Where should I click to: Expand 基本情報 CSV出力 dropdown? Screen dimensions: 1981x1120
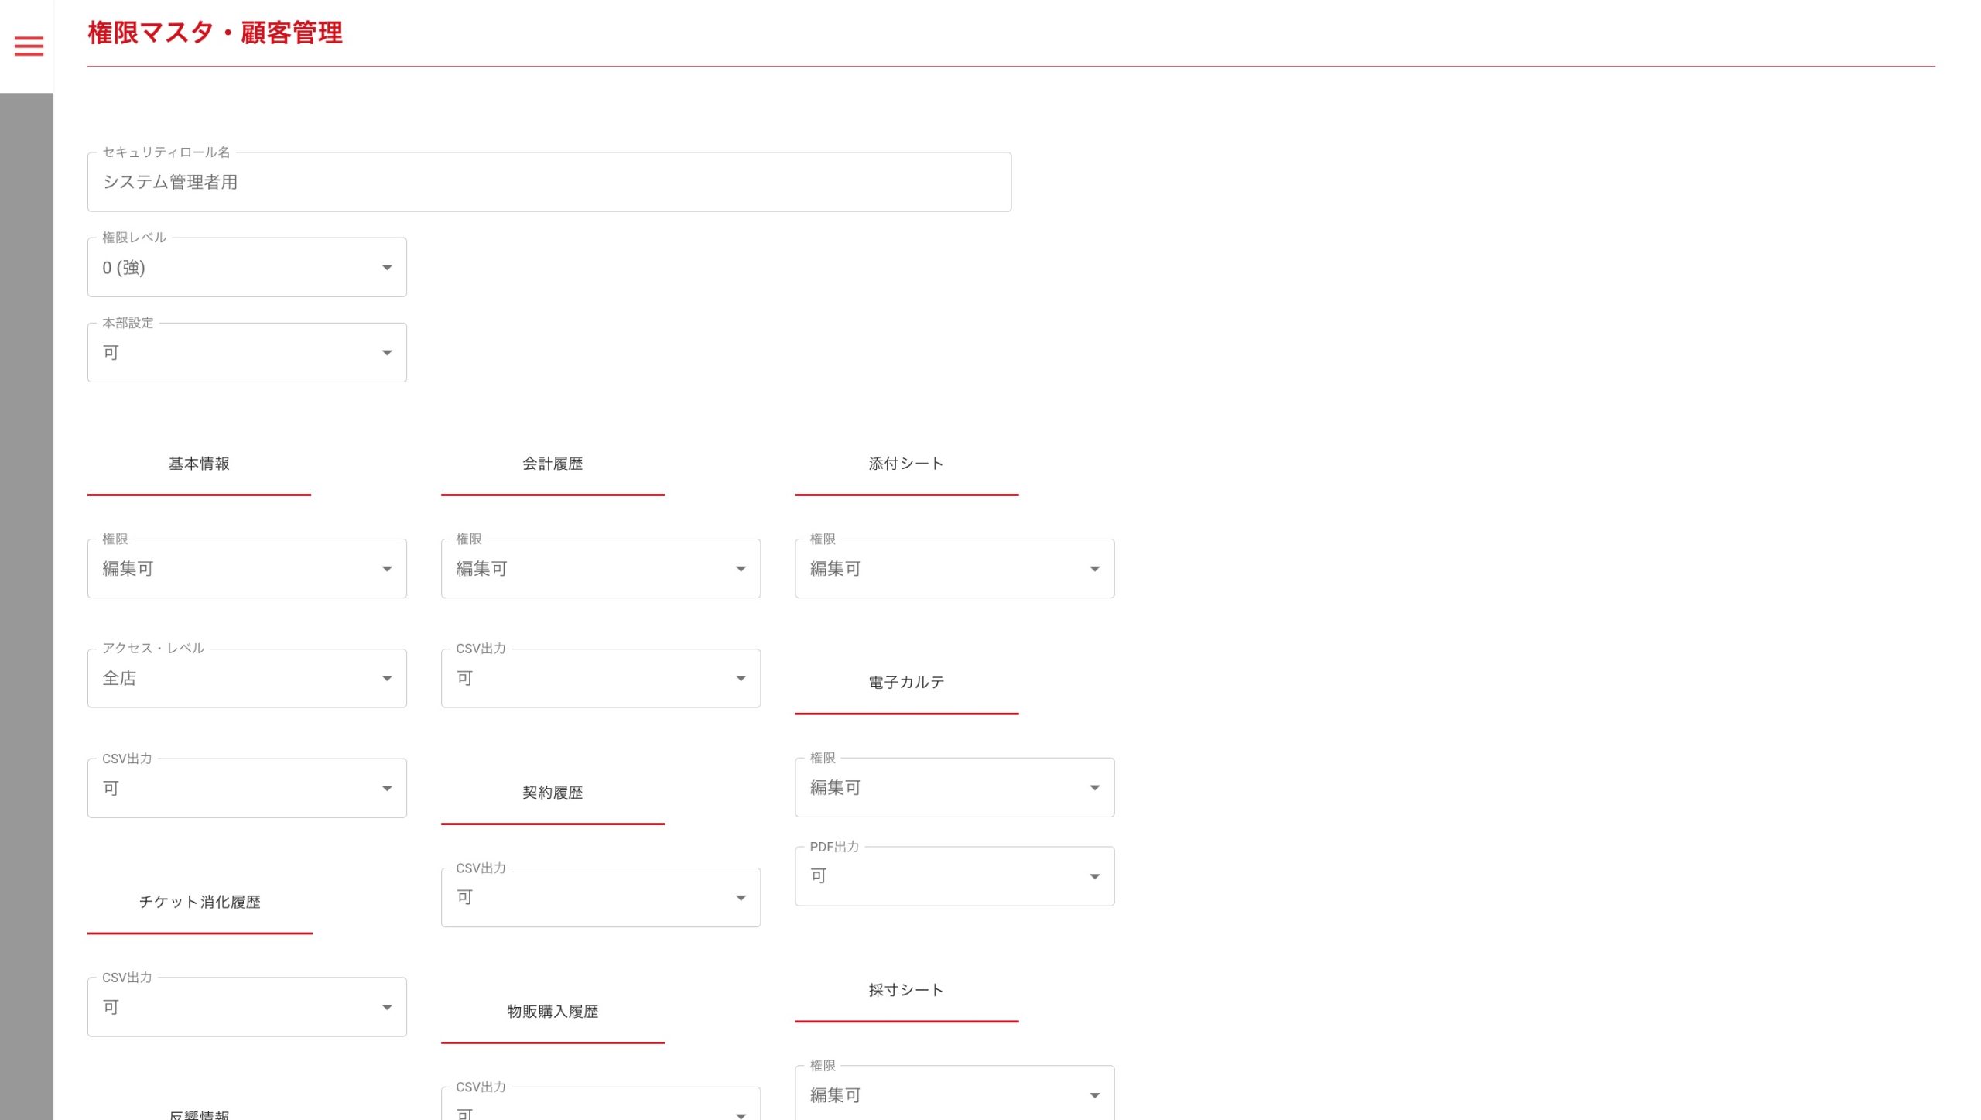[247, 789]
